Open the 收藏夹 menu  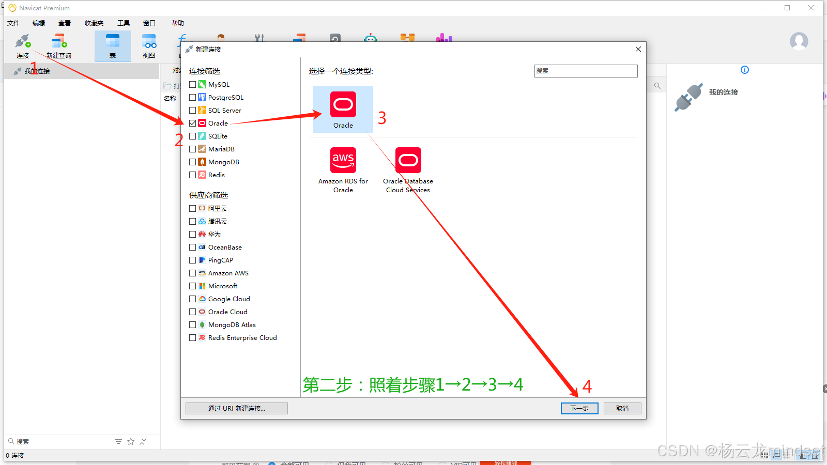94,23
